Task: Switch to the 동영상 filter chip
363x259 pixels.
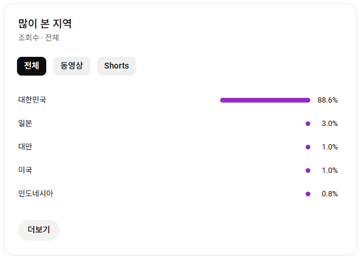Action: coord(71,66)
